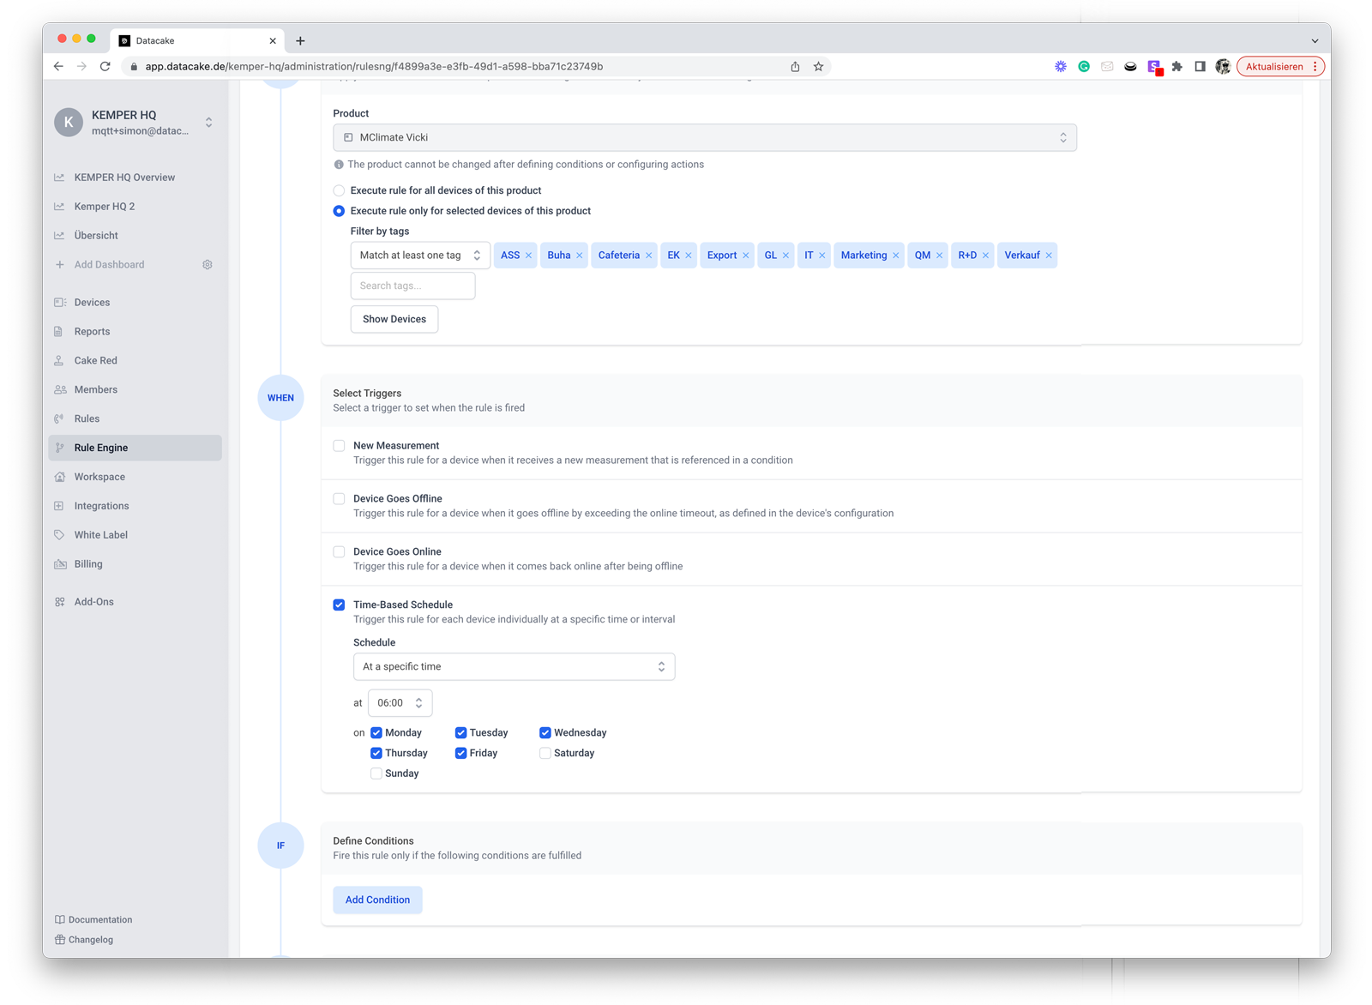The image size is (1372, 1005).
Task: Open the Documentation link
Action: click(x=93, y=920)
